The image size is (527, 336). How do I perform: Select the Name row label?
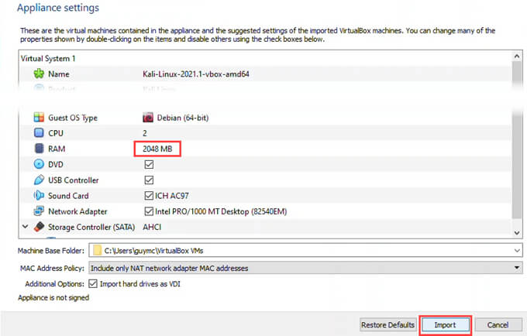(59, 74)
